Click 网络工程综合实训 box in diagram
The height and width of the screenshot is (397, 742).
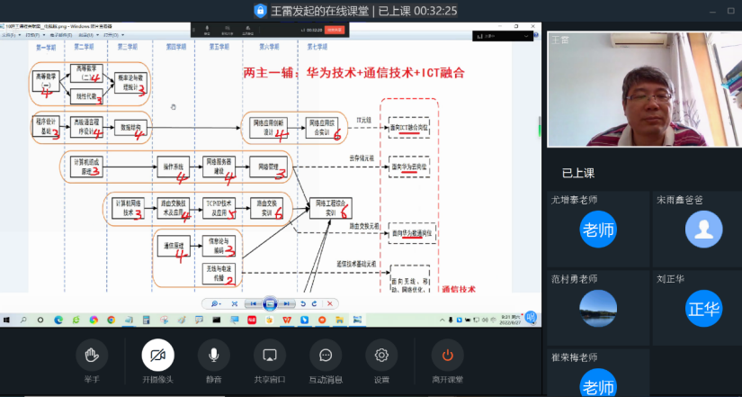click(331, 208)
